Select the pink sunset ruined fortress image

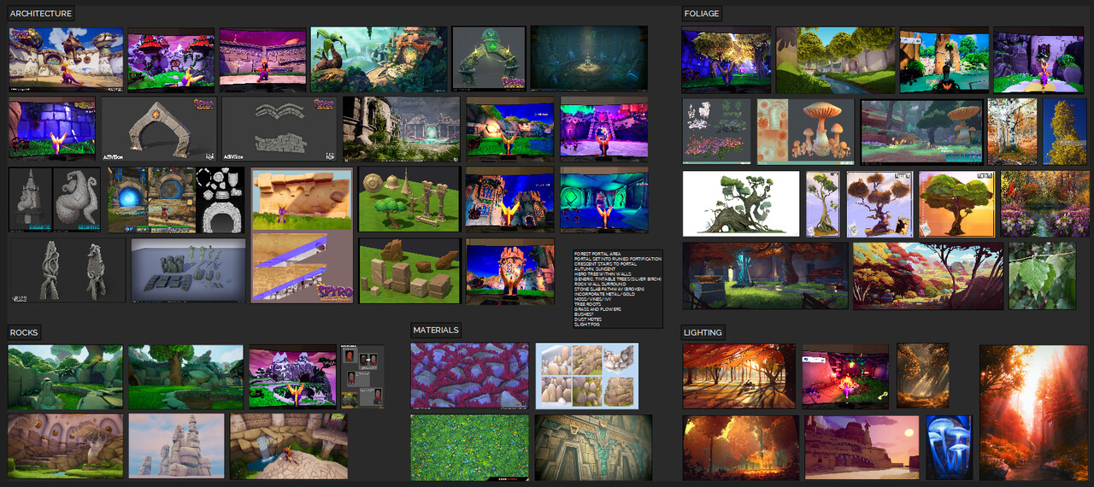pos(862,448)
